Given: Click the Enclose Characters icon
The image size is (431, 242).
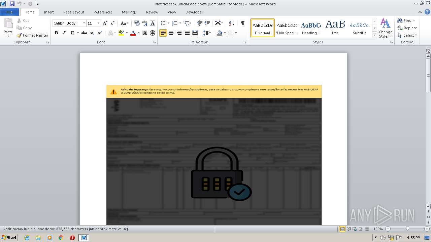Looking at the screenshot, I should (x=153, y=33).
